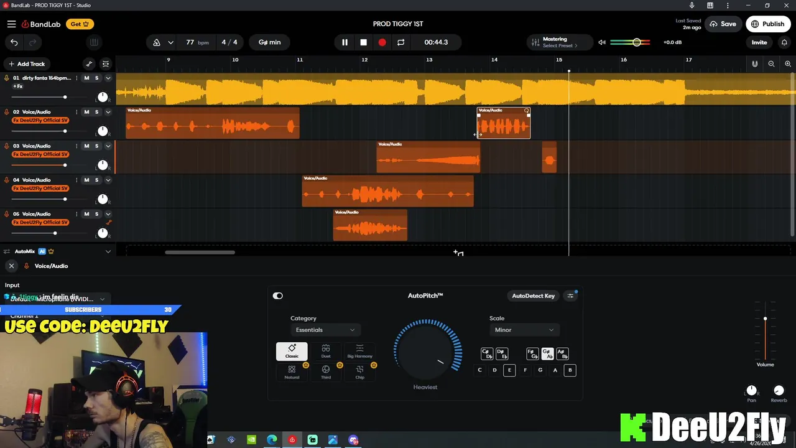The image size is (796, 448).
Task: Expand track 01 dropdown chevron
Action: tap(108, 78)
